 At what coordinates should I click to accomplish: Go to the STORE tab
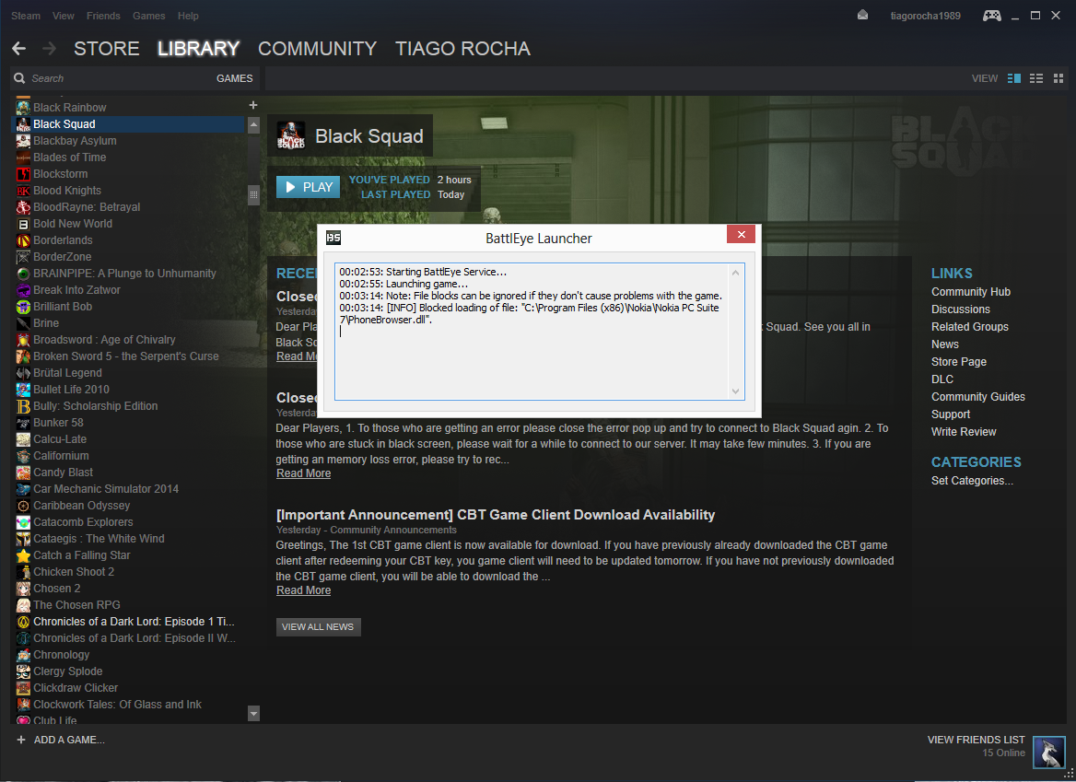click(106, 49)
